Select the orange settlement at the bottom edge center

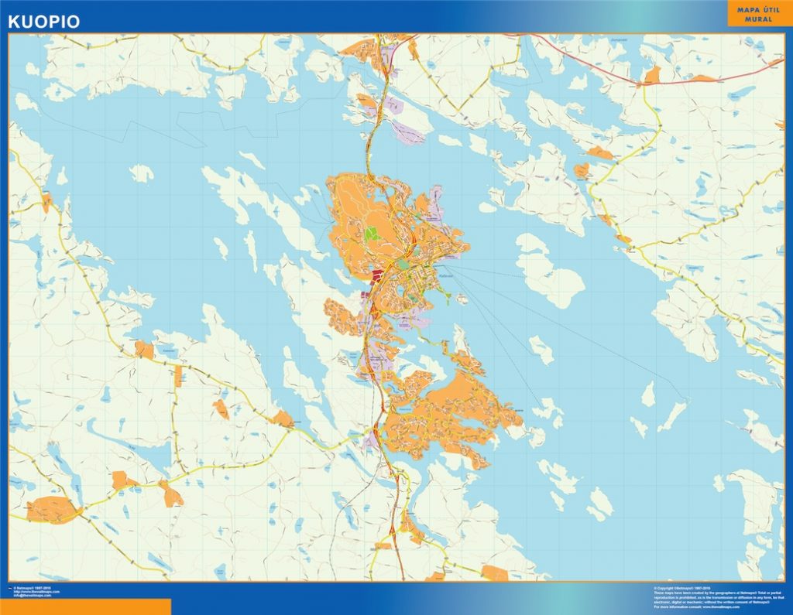coord(494,573)
